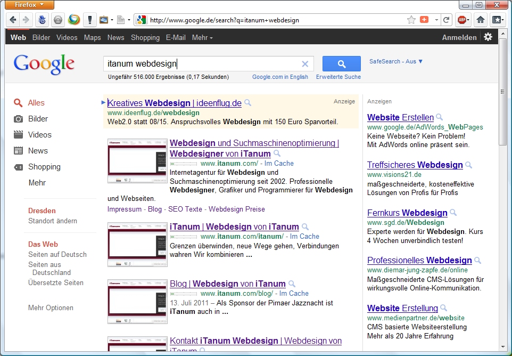This screenshot has height=356, width=512.
Task: Select Web in the top black bar
Action: pos(18,38)
